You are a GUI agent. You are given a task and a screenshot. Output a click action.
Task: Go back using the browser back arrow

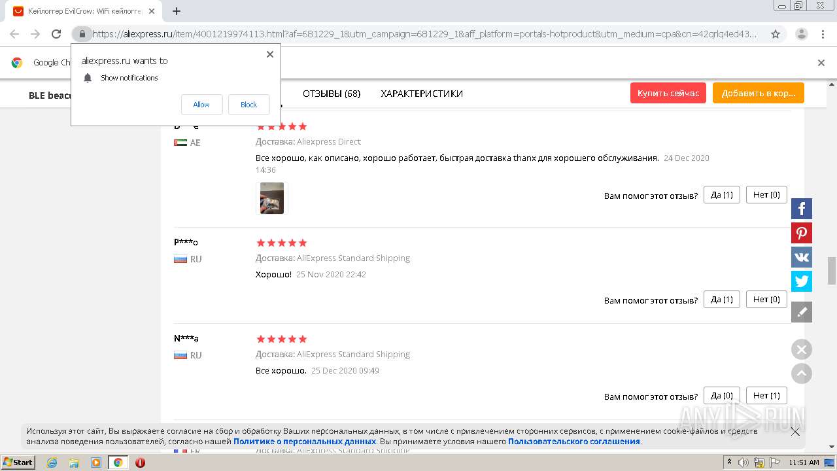tap(14, 34)
